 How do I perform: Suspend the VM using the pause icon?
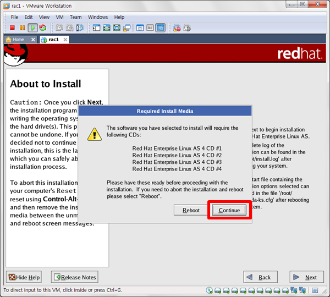click(23, 28)
